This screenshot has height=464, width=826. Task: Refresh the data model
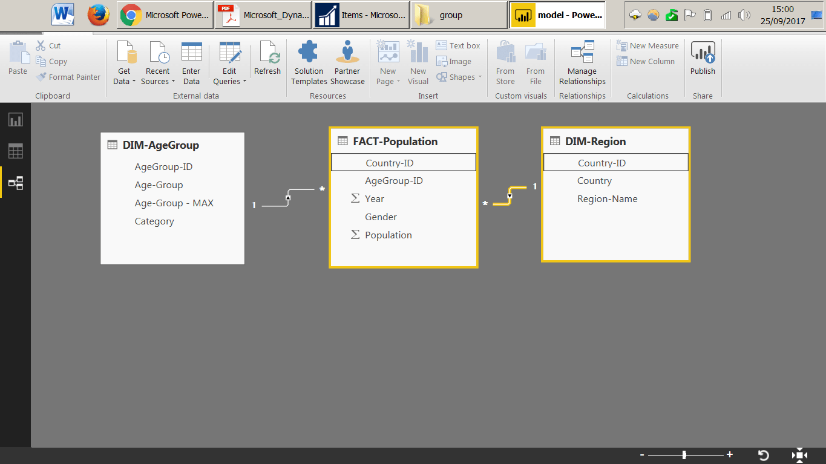(x=267, y=58)
